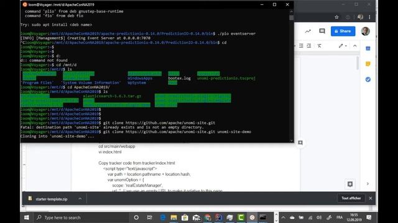Expand the side panel arrow at bottom right
The width and height of the screenshot is (398, 223).
pos(368,184)
